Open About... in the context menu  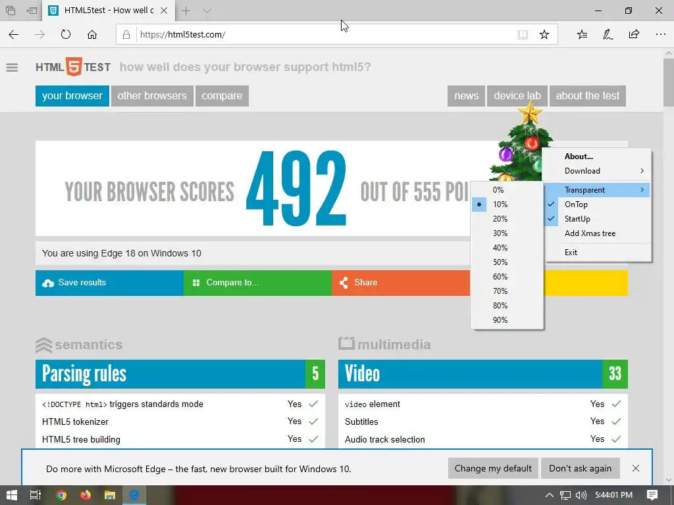pyautogui.click(x=598, y=156)
